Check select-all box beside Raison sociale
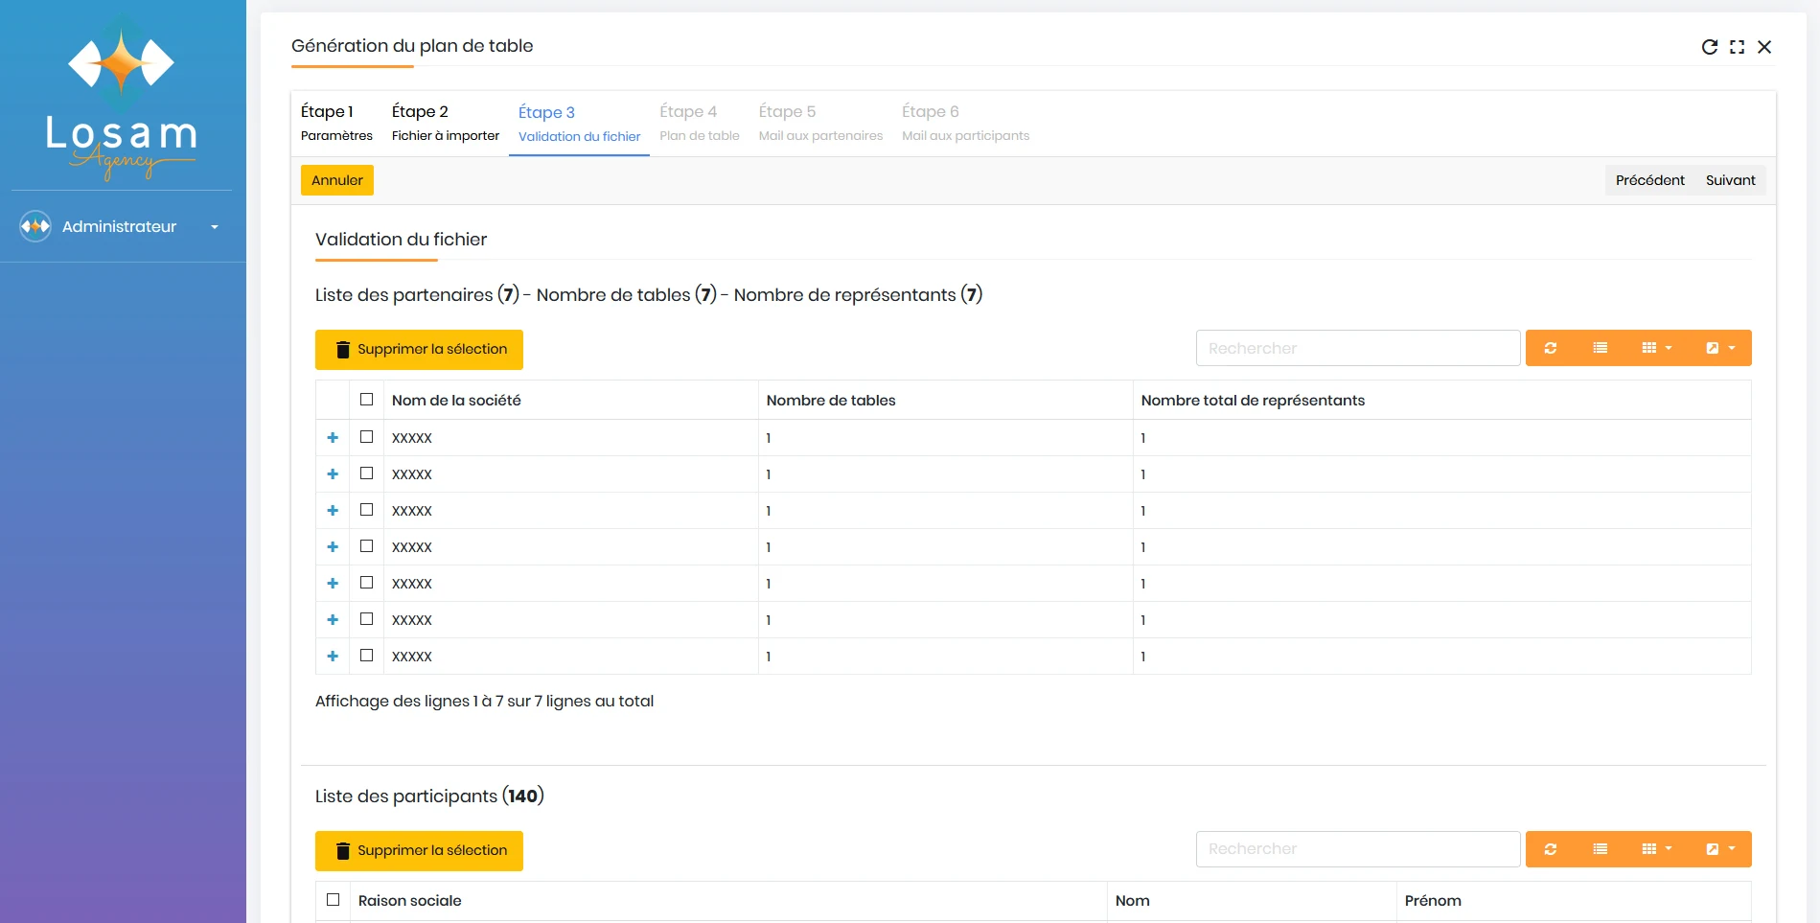Viewport: 1820px width, 923px height. coord(333,899)
